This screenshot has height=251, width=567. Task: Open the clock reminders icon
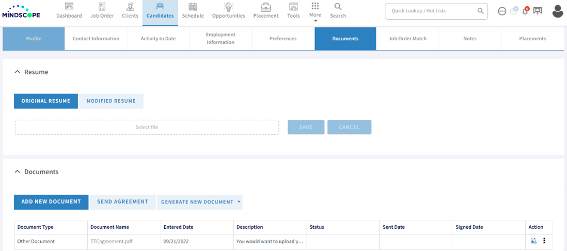(514, 11)
